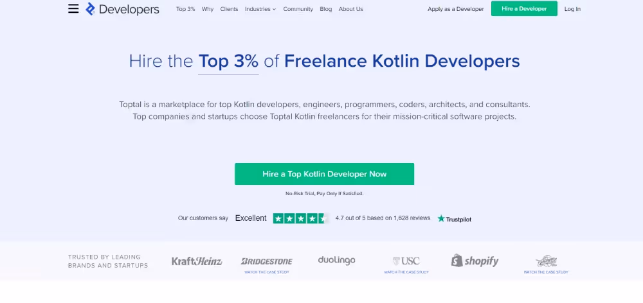
Task: Watch the USC case study
Action: tap(406, 272)
